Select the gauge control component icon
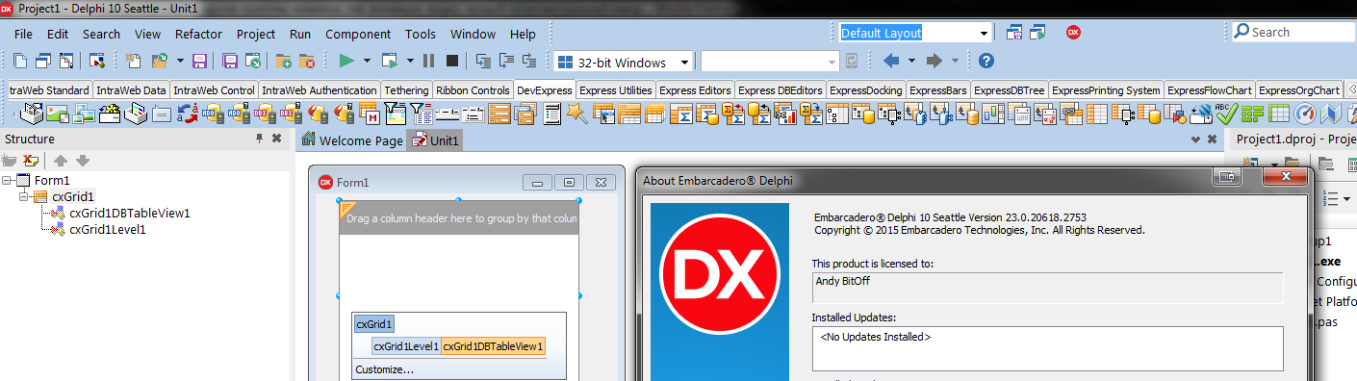Viewport: 1357px width, 381px height. 1305,114
